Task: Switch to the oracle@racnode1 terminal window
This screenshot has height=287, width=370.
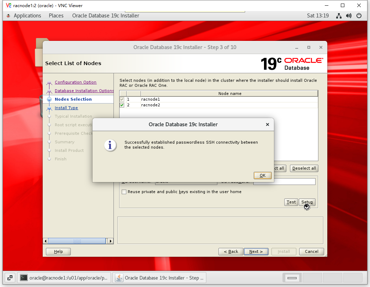Action: tap(64, 278)
